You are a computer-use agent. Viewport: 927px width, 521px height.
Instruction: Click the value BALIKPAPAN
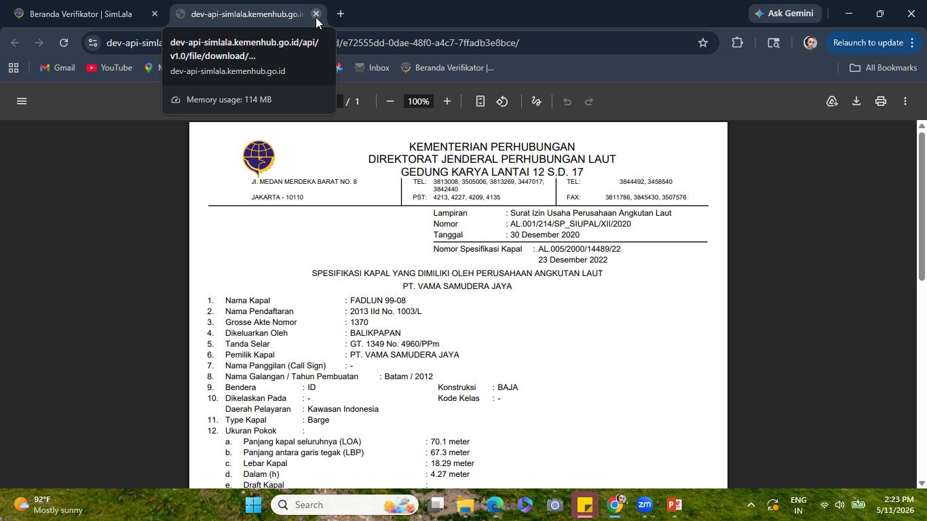375,333
